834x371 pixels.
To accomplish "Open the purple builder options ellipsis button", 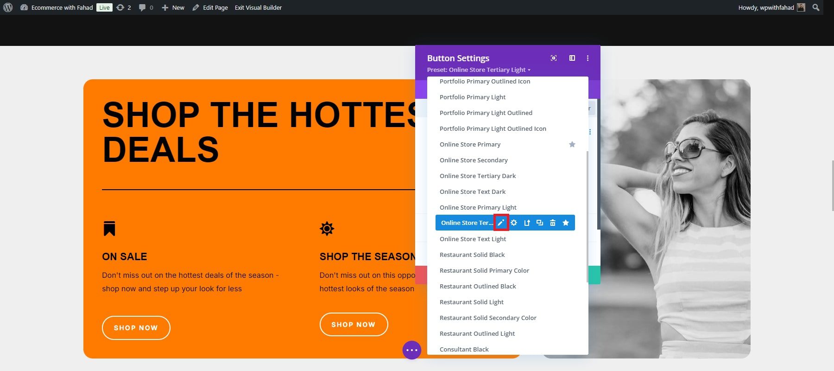I will (412, 350).
